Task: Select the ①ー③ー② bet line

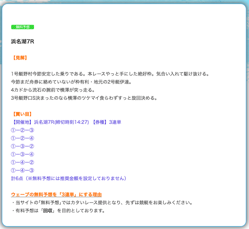Action: pos(23,146)
